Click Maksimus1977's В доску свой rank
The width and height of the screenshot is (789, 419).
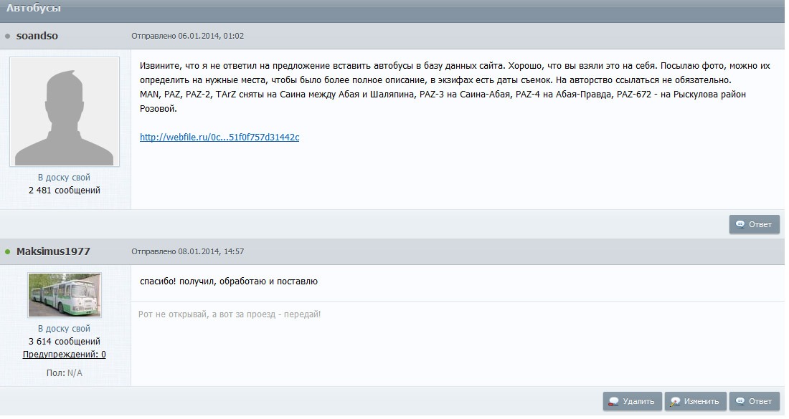coord(65,329)
